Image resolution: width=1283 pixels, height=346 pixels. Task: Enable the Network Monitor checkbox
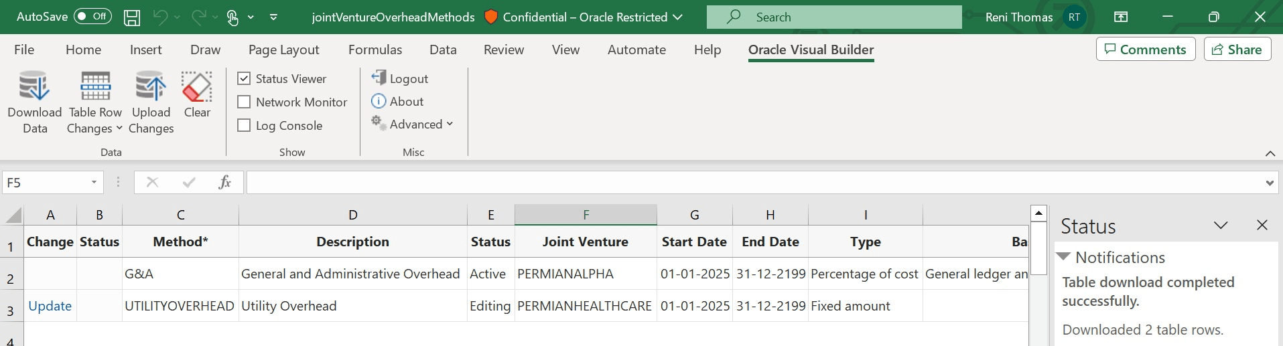coord(245,102)
